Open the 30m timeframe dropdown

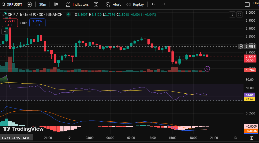point(43,4)
